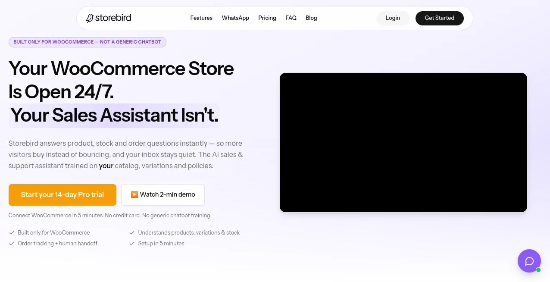Viewport: 550px width, 282px height.
Task: Start your 14-day Pro trial
Action: (62, 195)
